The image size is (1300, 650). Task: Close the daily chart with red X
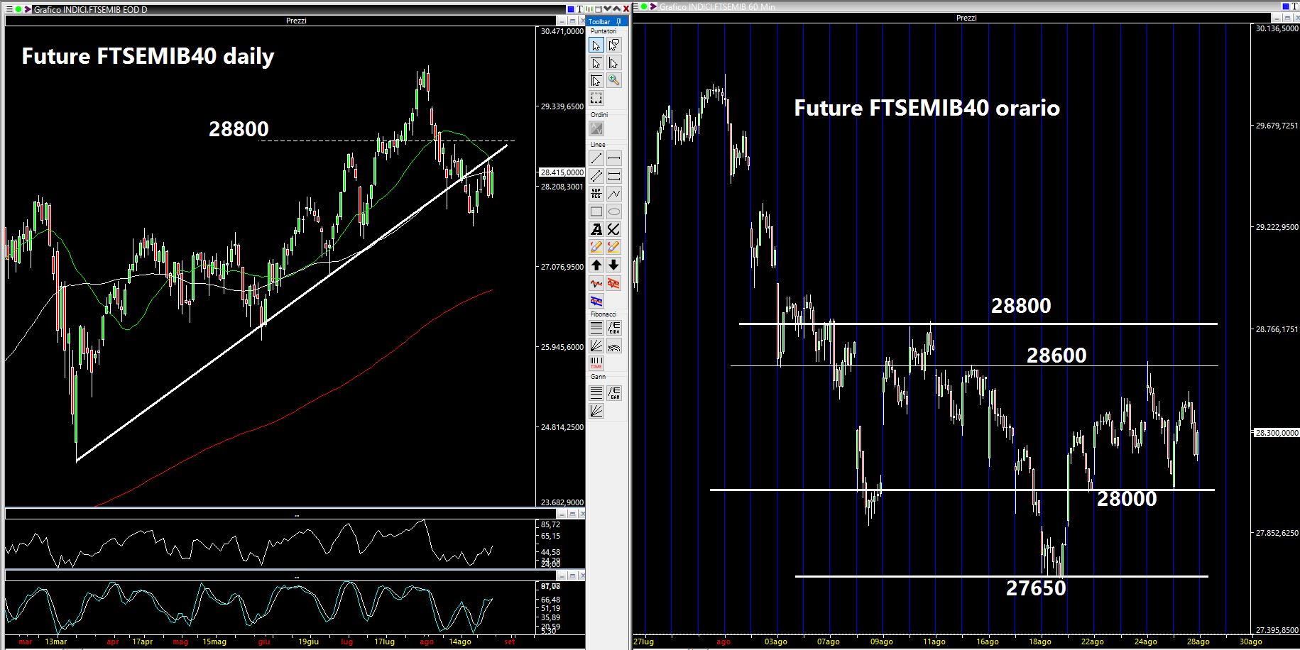[626, 9]
